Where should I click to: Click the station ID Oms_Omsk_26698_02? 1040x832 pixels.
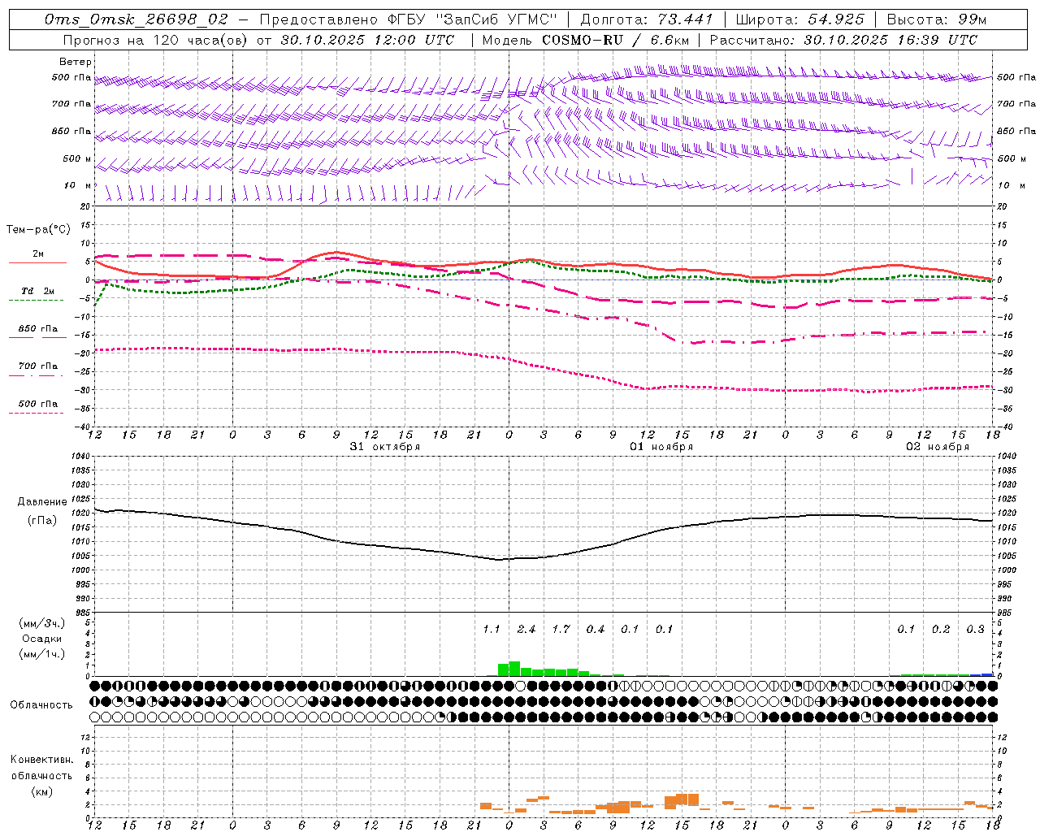pyautogui.click(x=136, y=19)
